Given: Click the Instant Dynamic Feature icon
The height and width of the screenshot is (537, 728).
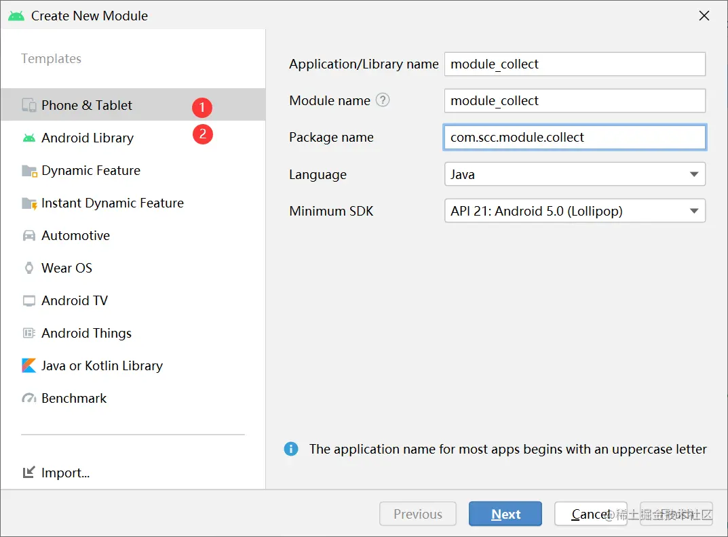Looking at the screenshot, I should 28,203.
